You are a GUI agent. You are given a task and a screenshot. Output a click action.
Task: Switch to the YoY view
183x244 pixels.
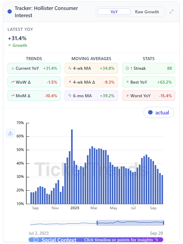tap(114, 12)
